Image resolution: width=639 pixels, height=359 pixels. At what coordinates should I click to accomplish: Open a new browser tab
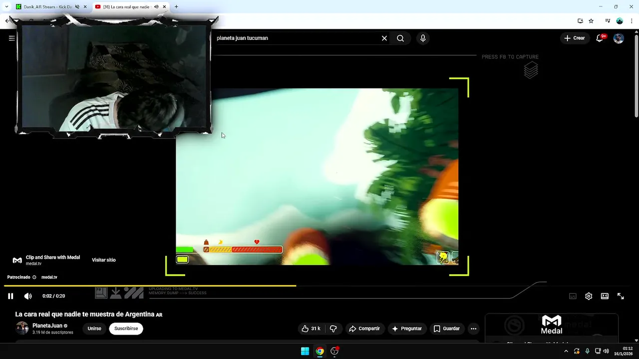[x=176, y=7]
